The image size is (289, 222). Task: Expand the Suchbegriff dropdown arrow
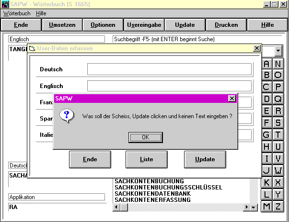pyautogui.click(x=278, y=51)
